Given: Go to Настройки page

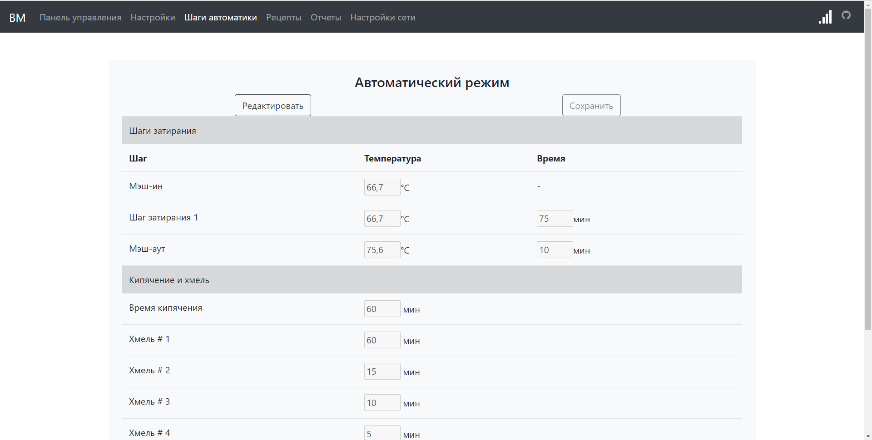Looking at the screenshot, I should click(153, 17).
